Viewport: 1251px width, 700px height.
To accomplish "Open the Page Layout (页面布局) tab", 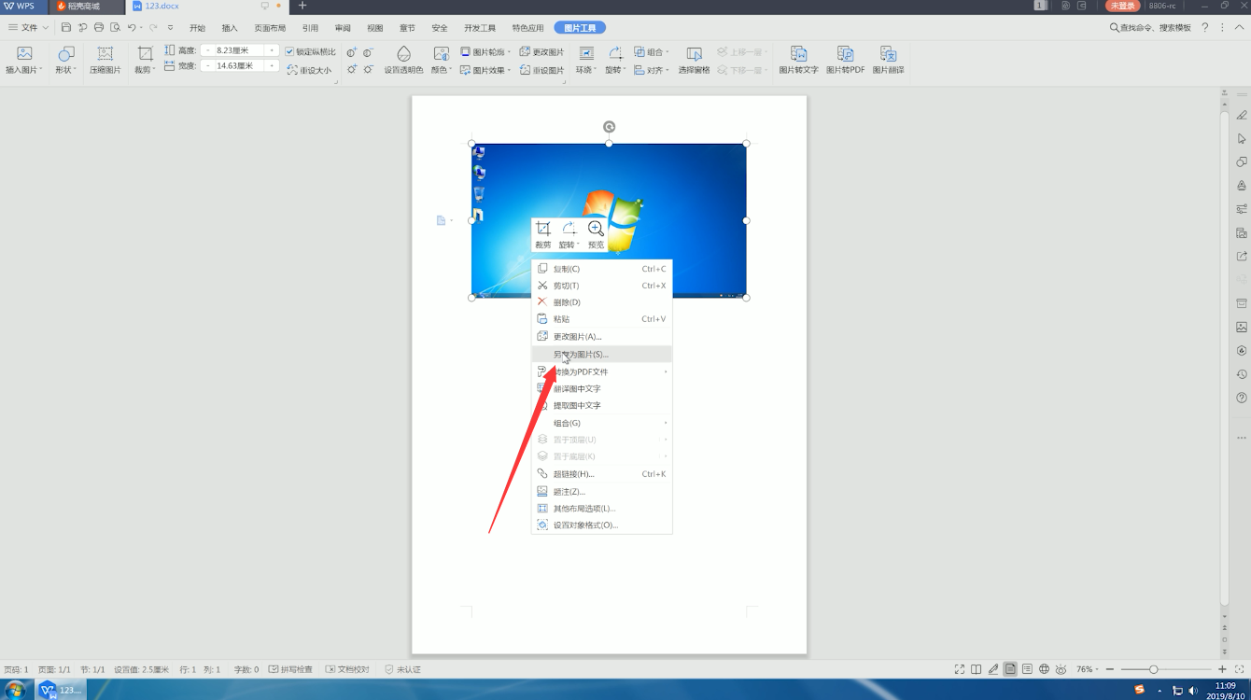I will (270, 28).
